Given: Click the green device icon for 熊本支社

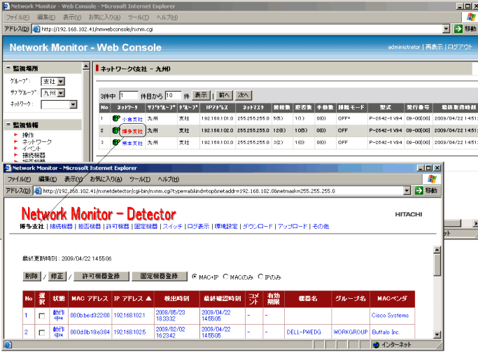Looking at the screenshot, I should point(116,142).
